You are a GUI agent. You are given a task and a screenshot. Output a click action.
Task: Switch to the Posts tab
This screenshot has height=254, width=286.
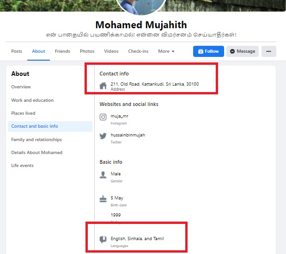[17, 51]
